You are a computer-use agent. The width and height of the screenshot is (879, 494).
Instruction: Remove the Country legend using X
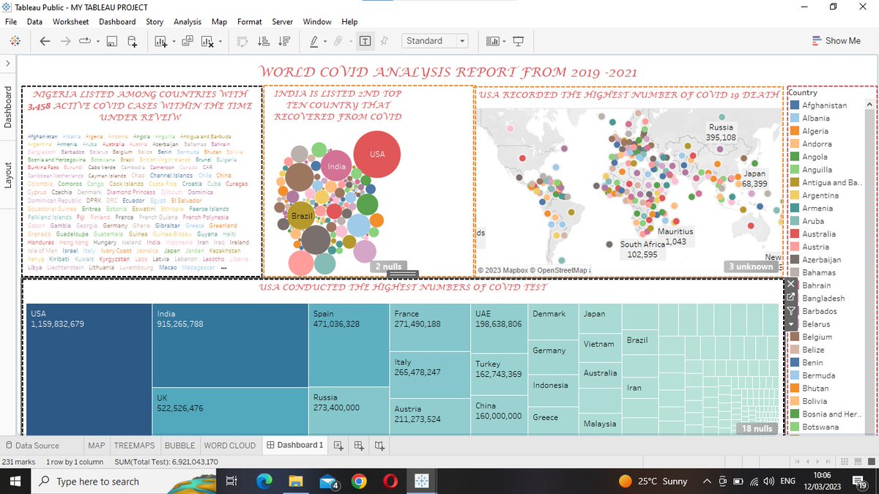(x=790, y=284)
